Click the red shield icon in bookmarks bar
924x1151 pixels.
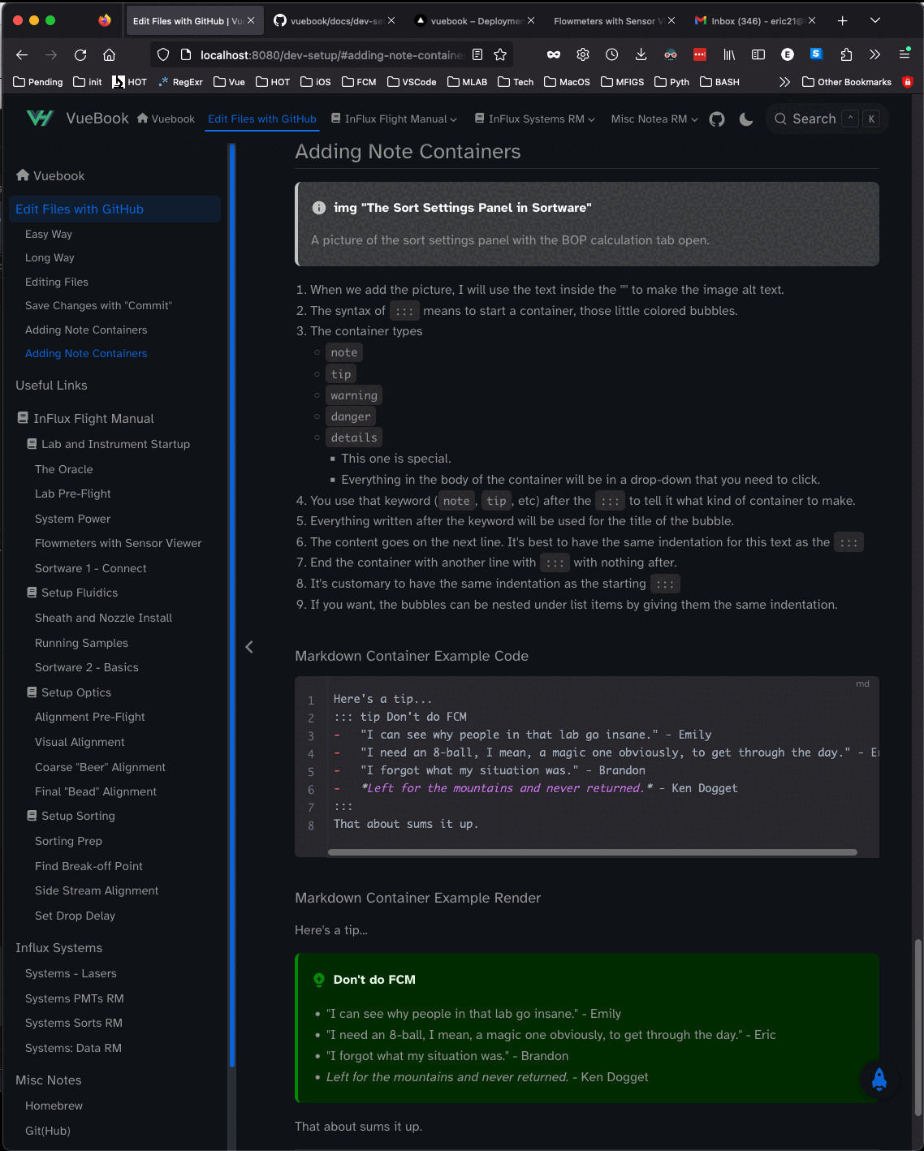click(x=908, y=82)
